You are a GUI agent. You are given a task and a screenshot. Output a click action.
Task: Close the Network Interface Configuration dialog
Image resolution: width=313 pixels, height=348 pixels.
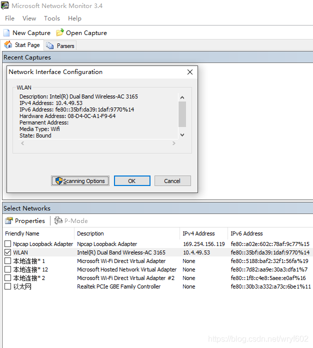190,72
